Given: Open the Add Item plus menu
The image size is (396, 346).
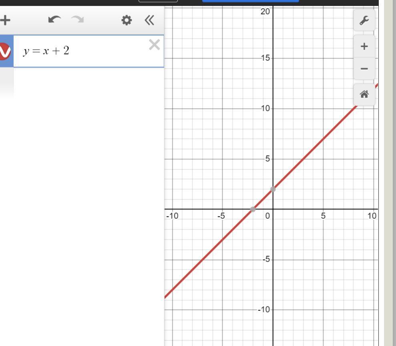Looking at the screenshot, I should (x=5, y=20).
